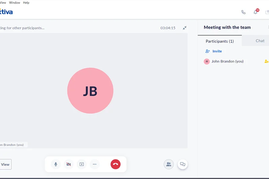The width and height of the screenshot is (269, 179).
Task: Select John Brandon in participants list
Action: [x=227, y=61]
